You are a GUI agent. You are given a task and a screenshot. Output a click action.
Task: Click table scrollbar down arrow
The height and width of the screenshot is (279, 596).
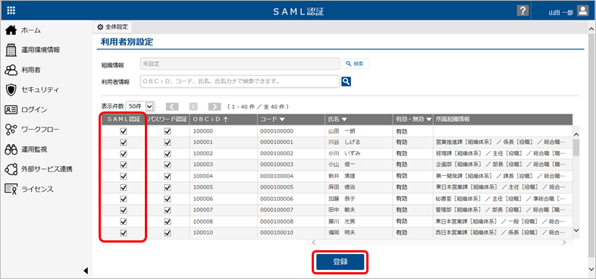pos(576,230)
